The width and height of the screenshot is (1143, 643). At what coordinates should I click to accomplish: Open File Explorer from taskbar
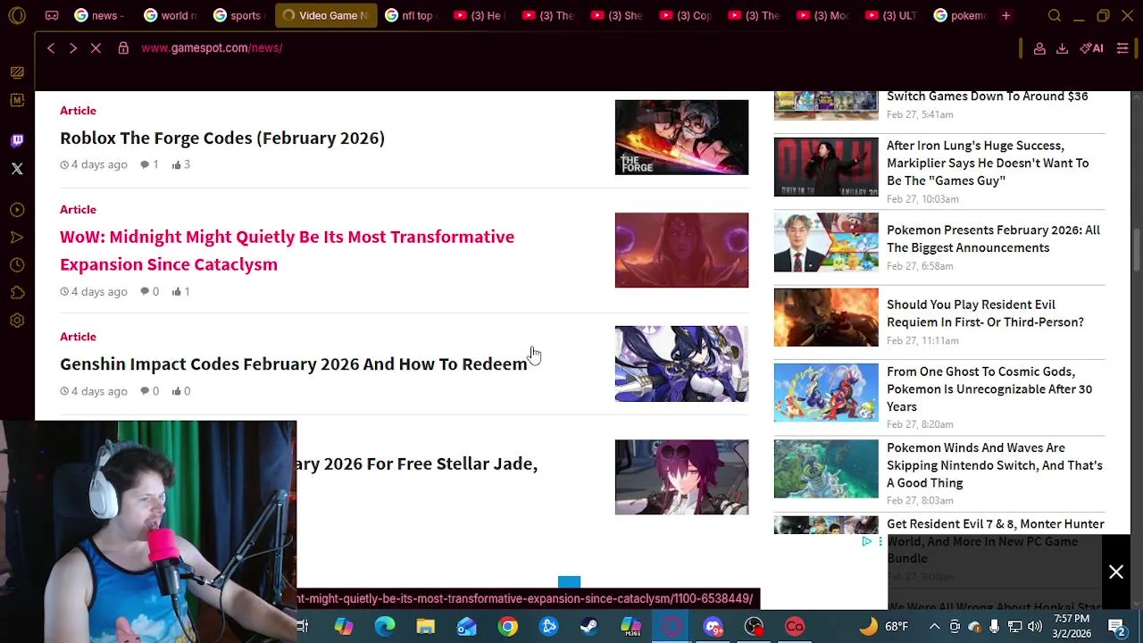click(426, 627)
